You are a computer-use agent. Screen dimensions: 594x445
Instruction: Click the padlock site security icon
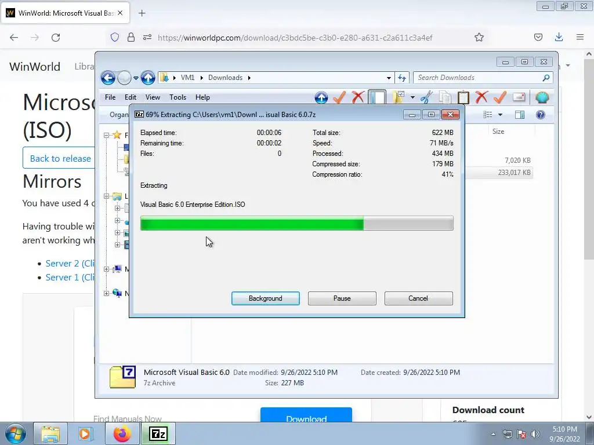(131, 37)
